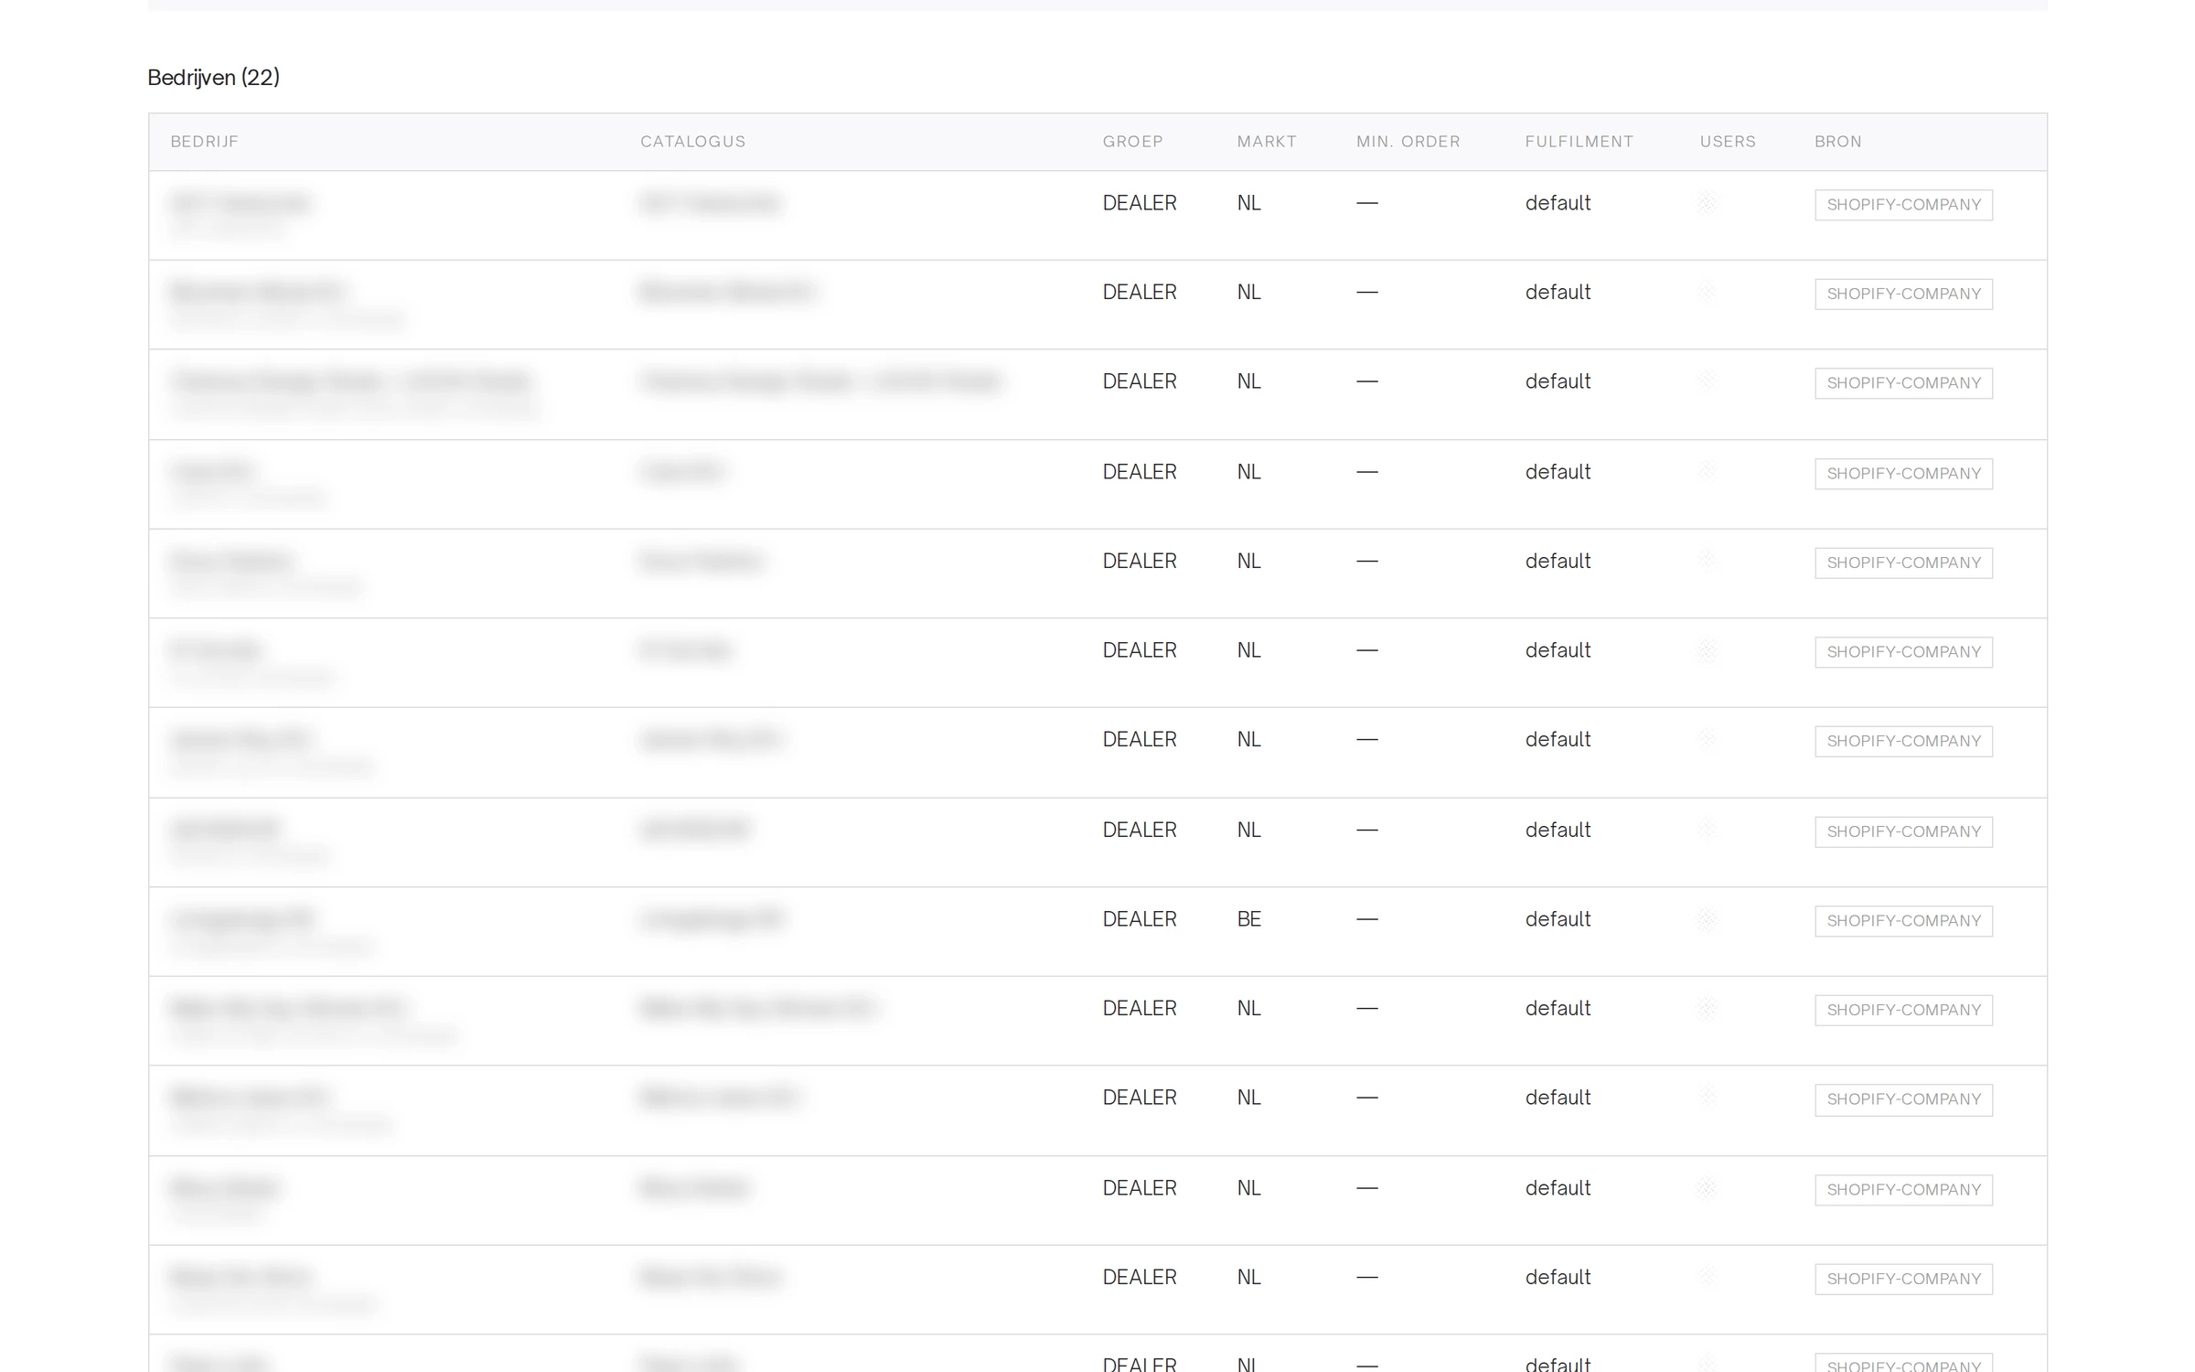Click the SHOPIFY-COMPANY badge in the BE row

(1903, 921)
